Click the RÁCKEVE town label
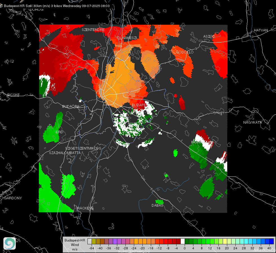 coord(85,208)
